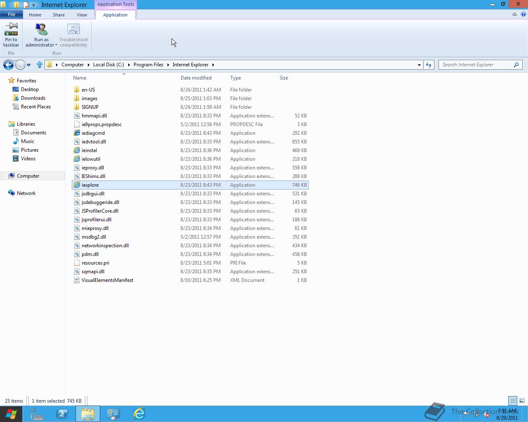Image resolution: width=528 pixels, height=422 pixels.
Task: Pin iexplore to the taskbar
Action: point(11,35)
